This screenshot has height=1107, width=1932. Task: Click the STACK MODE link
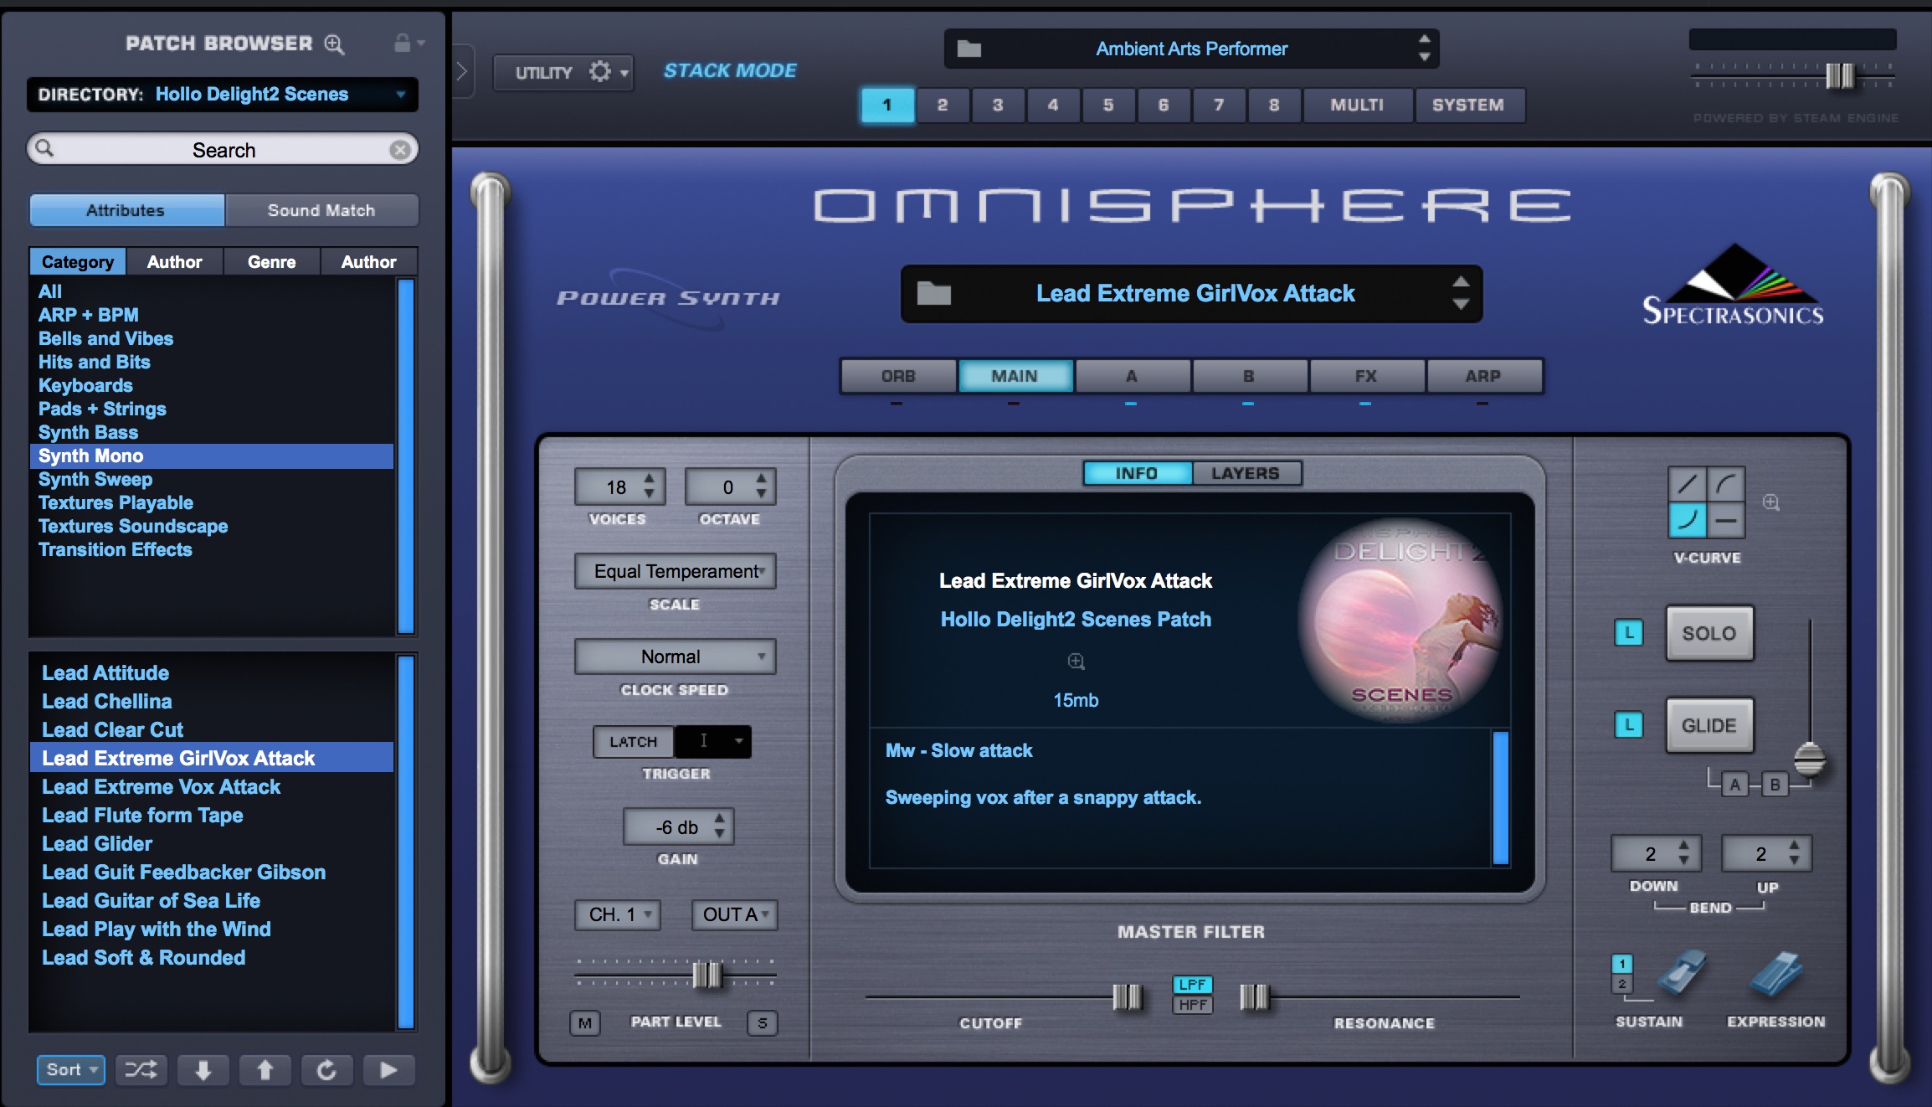[730, 71]
